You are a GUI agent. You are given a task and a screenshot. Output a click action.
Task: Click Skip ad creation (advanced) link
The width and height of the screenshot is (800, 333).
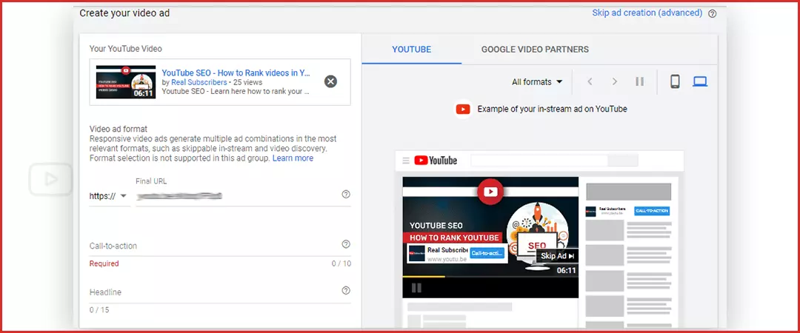(647, 13)
